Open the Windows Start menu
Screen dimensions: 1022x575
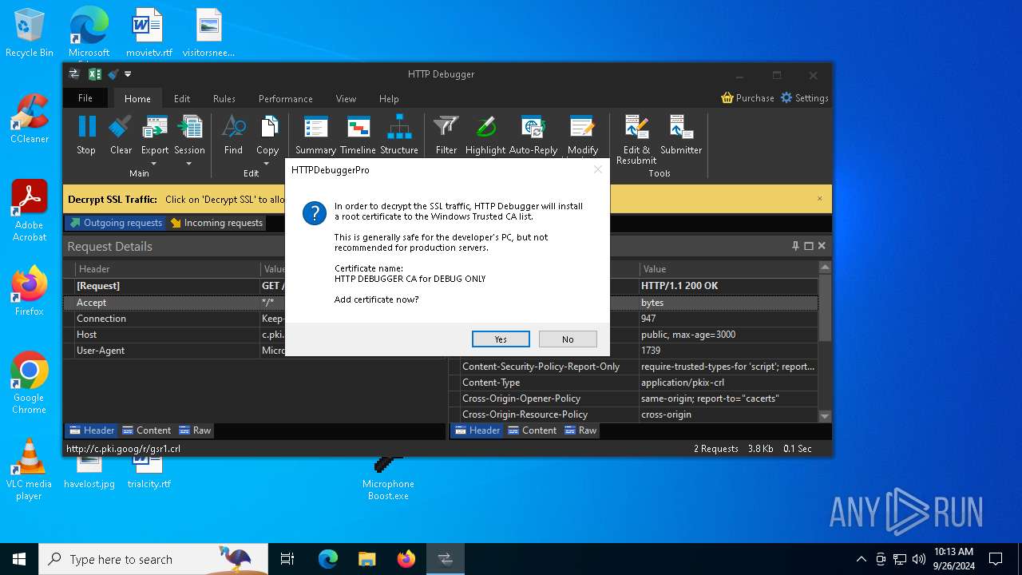tap(19, 559)
